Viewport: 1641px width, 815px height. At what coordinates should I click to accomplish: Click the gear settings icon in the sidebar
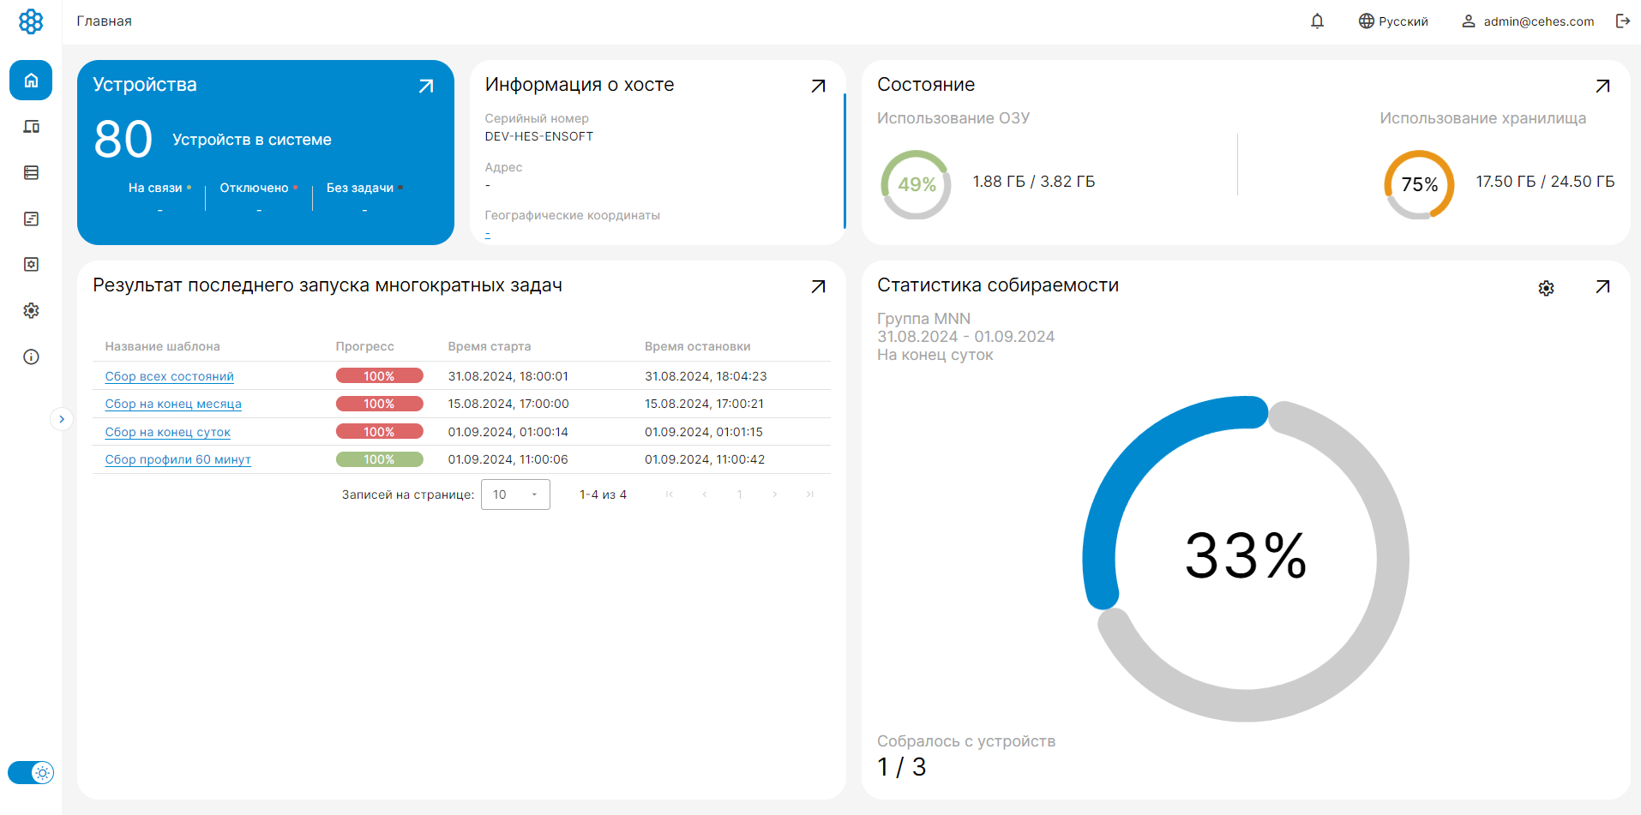(x=31, y=310)
